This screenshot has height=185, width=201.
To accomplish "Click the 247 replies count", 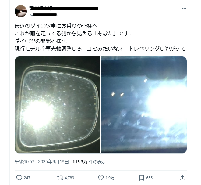I will pyautogui.click(x=27, y=178).
